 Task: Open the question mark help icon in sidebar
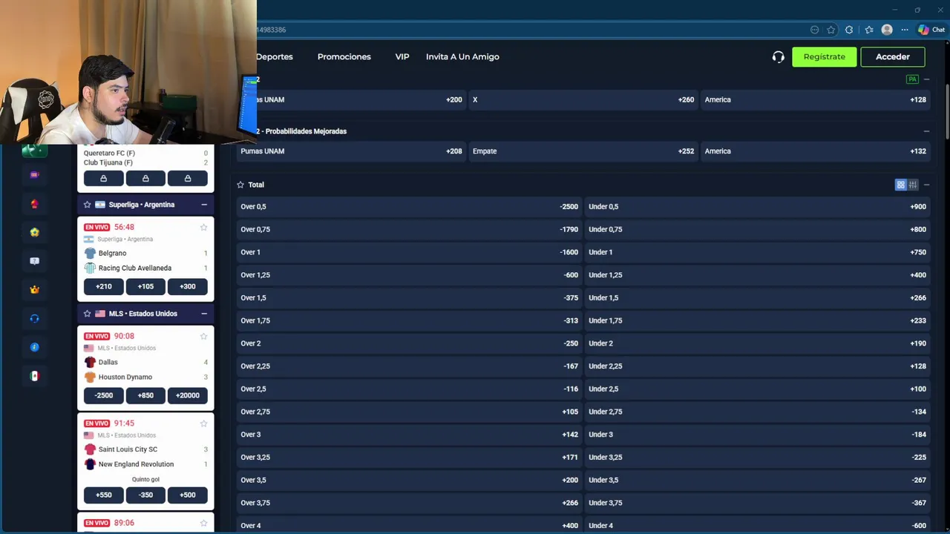click(34, 261)
